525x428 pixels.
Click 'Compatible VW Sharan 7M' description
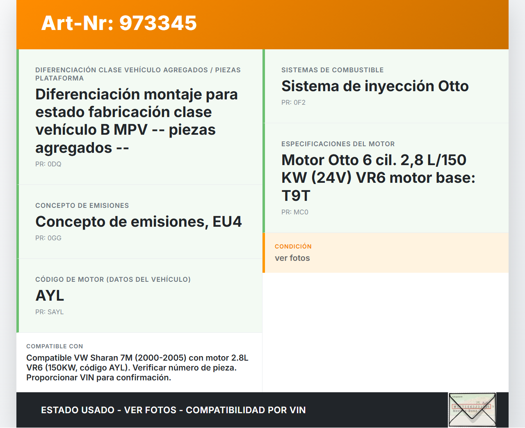(137, 368)
